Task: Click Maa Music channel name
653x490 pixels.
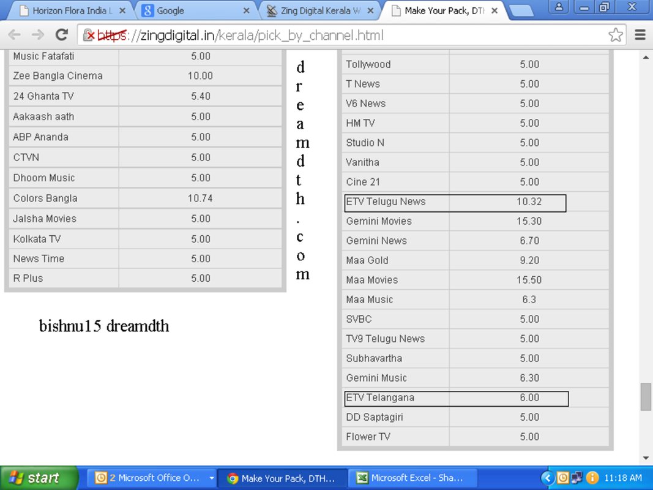Action: pos(370,300)
